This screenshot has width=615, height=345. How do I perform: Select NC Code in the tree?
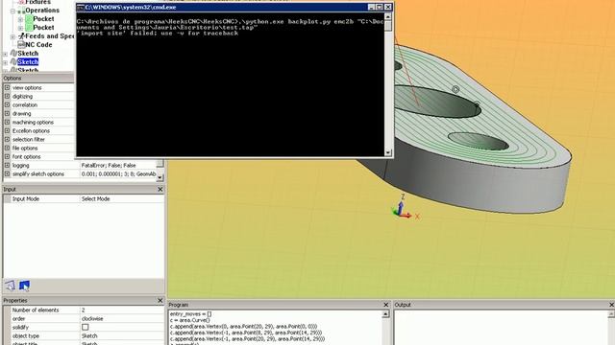point(38,45)
